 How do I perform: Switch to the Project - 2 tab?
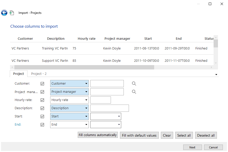click(39, 74)
